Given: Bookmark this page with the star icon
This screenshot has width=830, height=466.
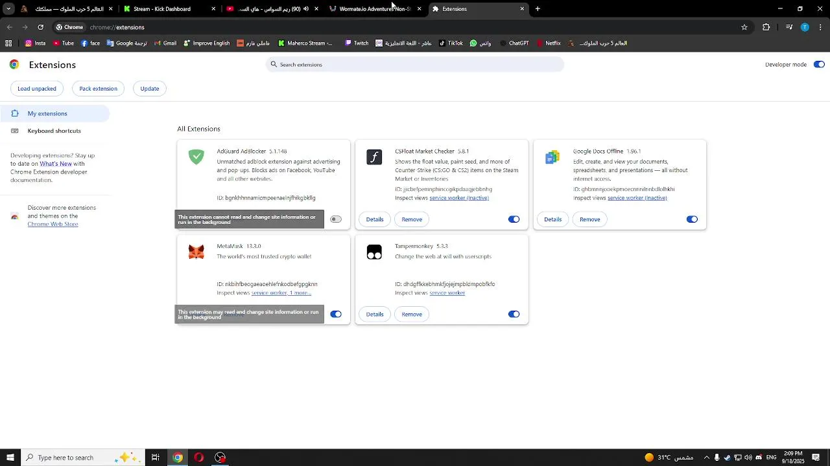Looking at the screenshot, I should [744, 27].
